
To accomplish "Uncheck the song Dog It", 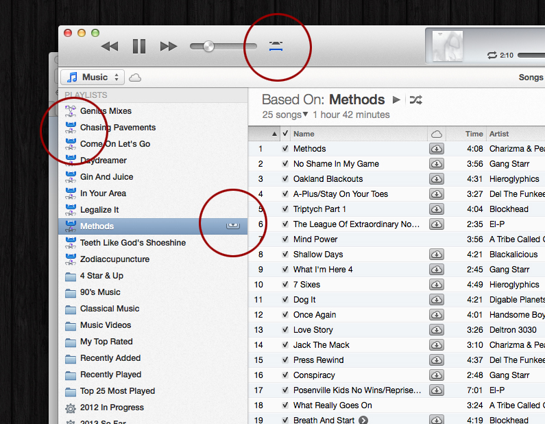I will tap(285, 300).
